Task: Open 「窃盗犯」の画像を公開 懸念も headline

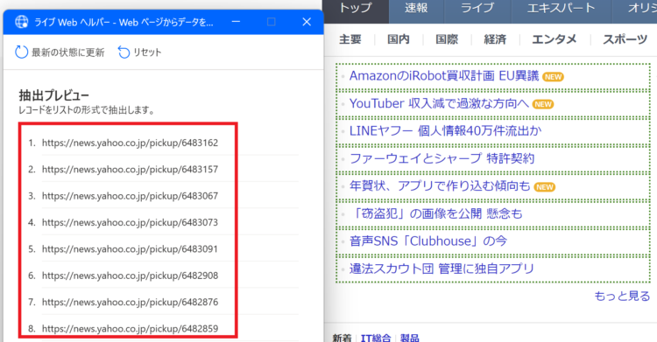Action: tap(436, 214)
